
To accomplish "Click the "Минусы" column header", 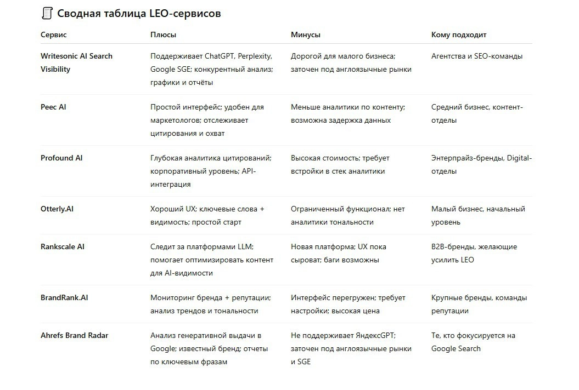I will point(306,35).
